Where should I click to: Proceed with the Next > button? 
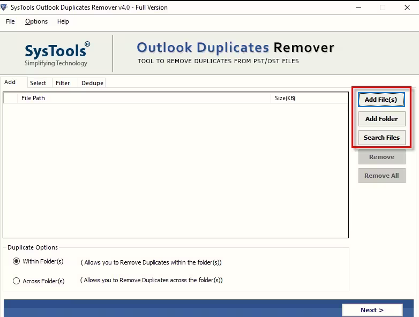pos(372,310)
